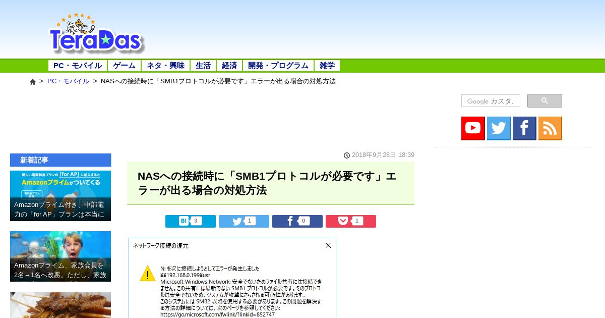605x318 pixels.
Task: Open the Amazonプライム家族会員 article thumbnail
Action: pos(60,256)
